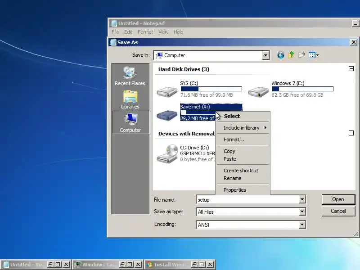This screenshot has width=360, height=270.
Task: Click the Cancel button
Action: (x=338, y=211)
